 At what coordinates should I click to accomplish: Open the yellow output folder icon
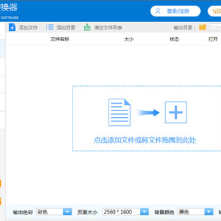[203, 27]
